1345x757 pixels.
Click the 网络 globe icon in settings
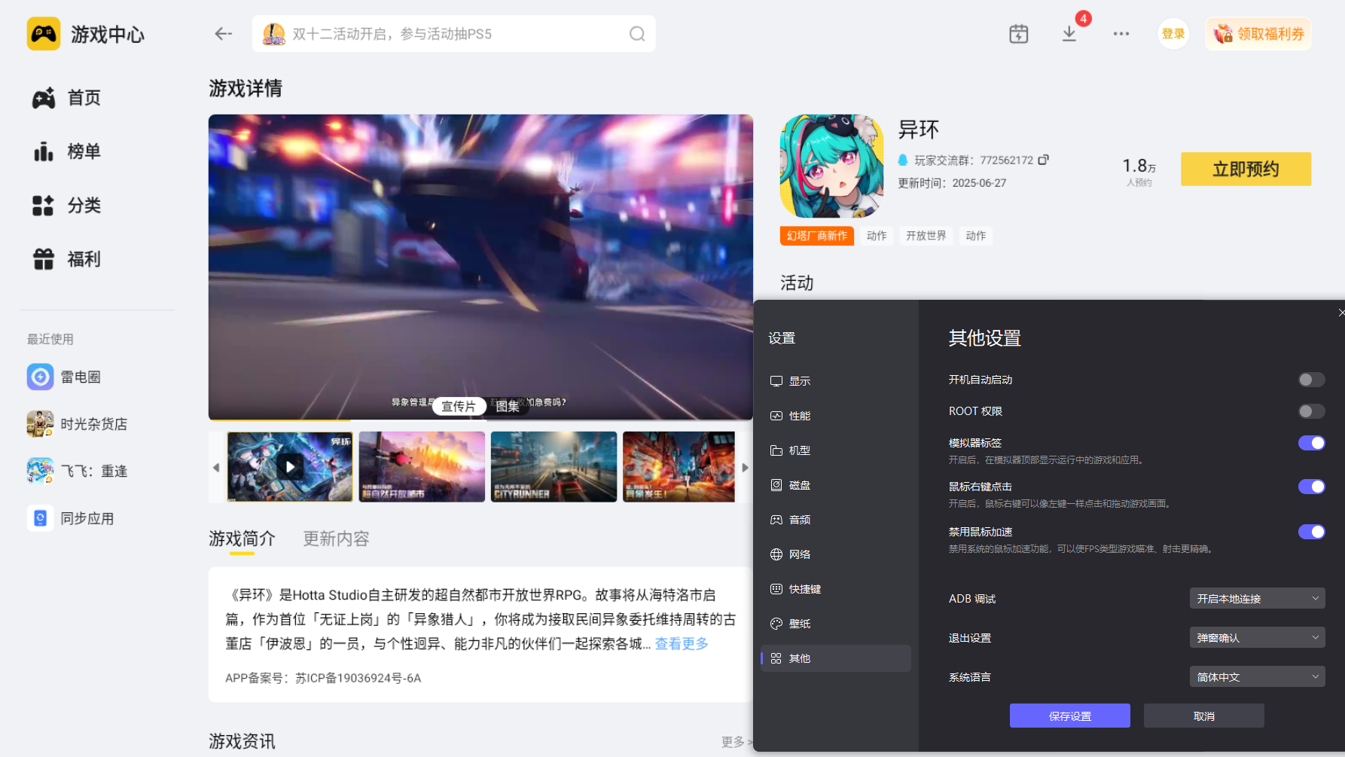point(776,554)
